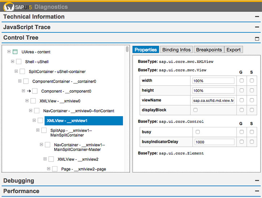The width and height of the screenshot is (262, 198).
Task: Collapse the XMLView __xmlview0 node
Action: pyautogui.click(x=27, y=101)
